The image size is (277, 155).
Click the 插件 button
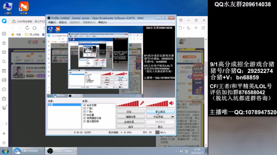coord(131,127)
